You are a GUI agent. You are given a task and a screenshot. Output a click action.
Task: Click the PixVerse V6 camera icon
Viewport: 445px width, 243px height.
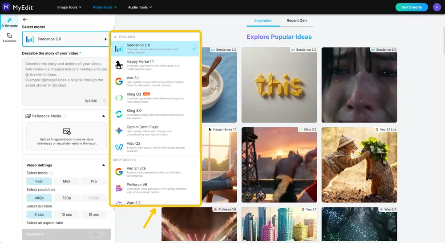(x=119, y=188)
